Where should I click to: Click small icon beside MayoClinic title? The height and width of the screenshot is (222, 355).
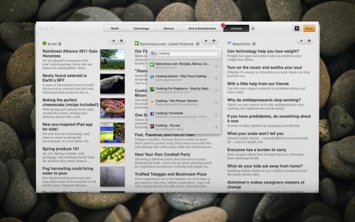click(x=254, y=44)
